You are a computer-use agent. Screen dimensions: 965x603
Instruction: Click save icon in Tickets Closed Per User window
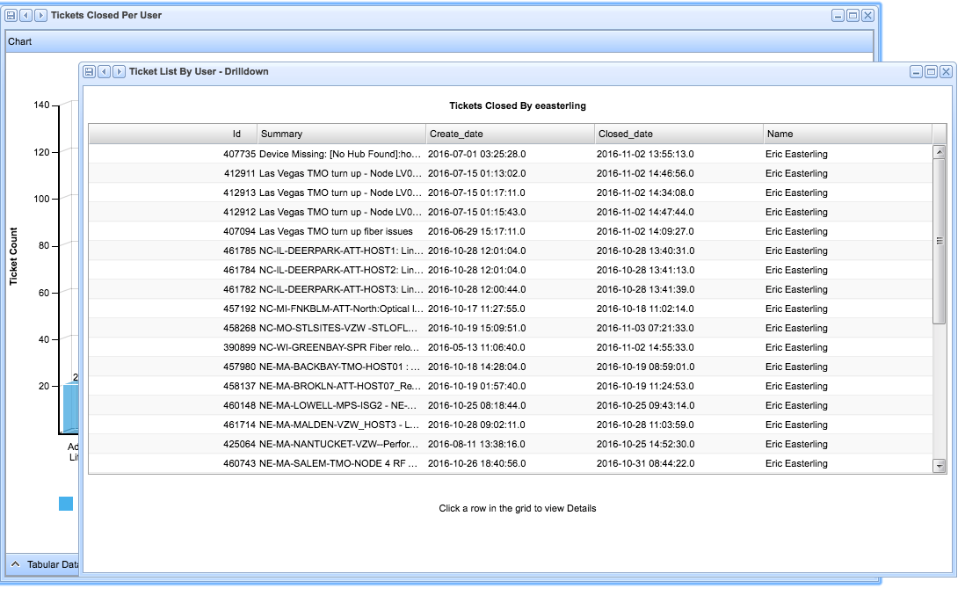point(11,16)
